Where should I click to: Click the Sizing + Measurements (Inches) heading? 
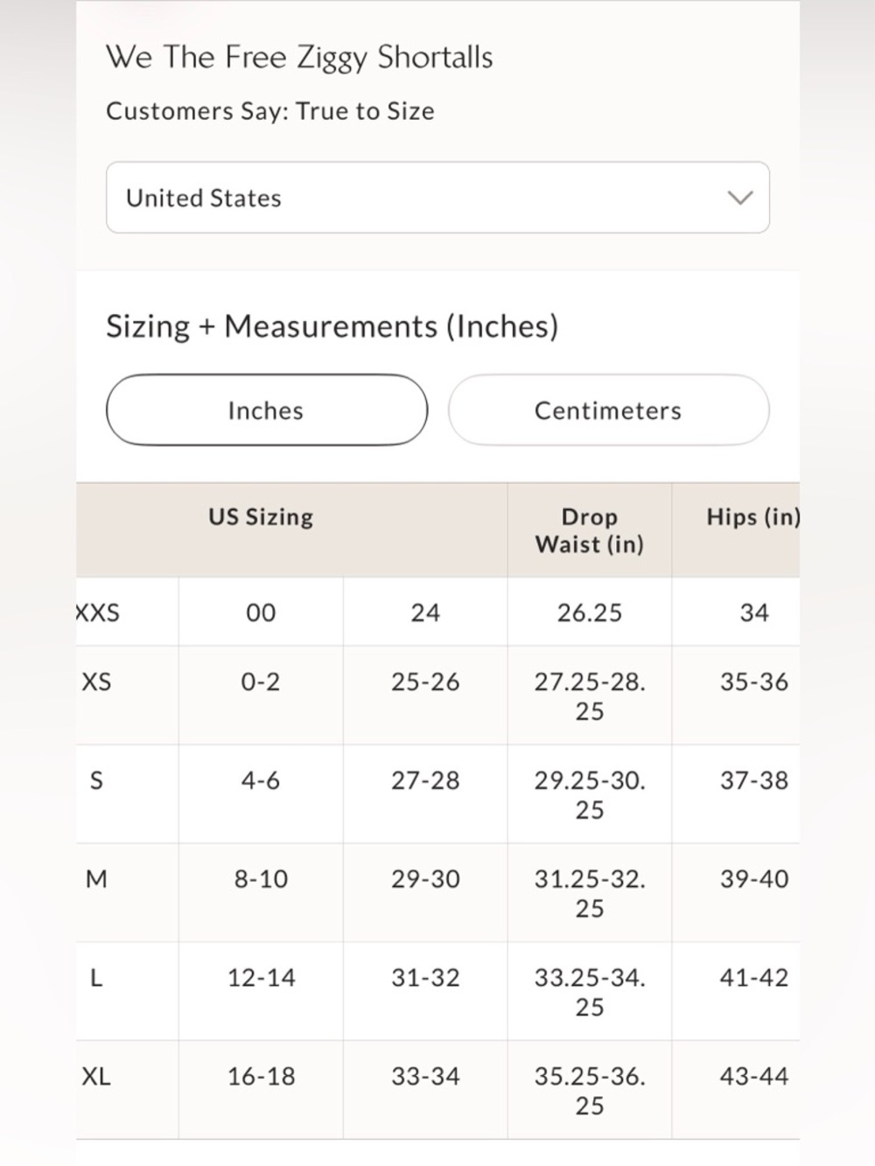[332, 326]
